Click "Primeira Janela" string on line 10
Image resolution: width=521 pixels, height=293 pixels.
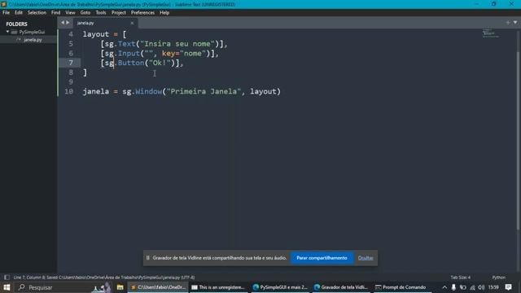pyautogui.click(x=204, y=91)
